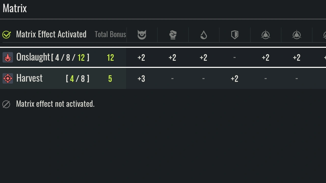Click Harvest's total bonus value 5
326x183 pixels.
click(x=110, y=79)
